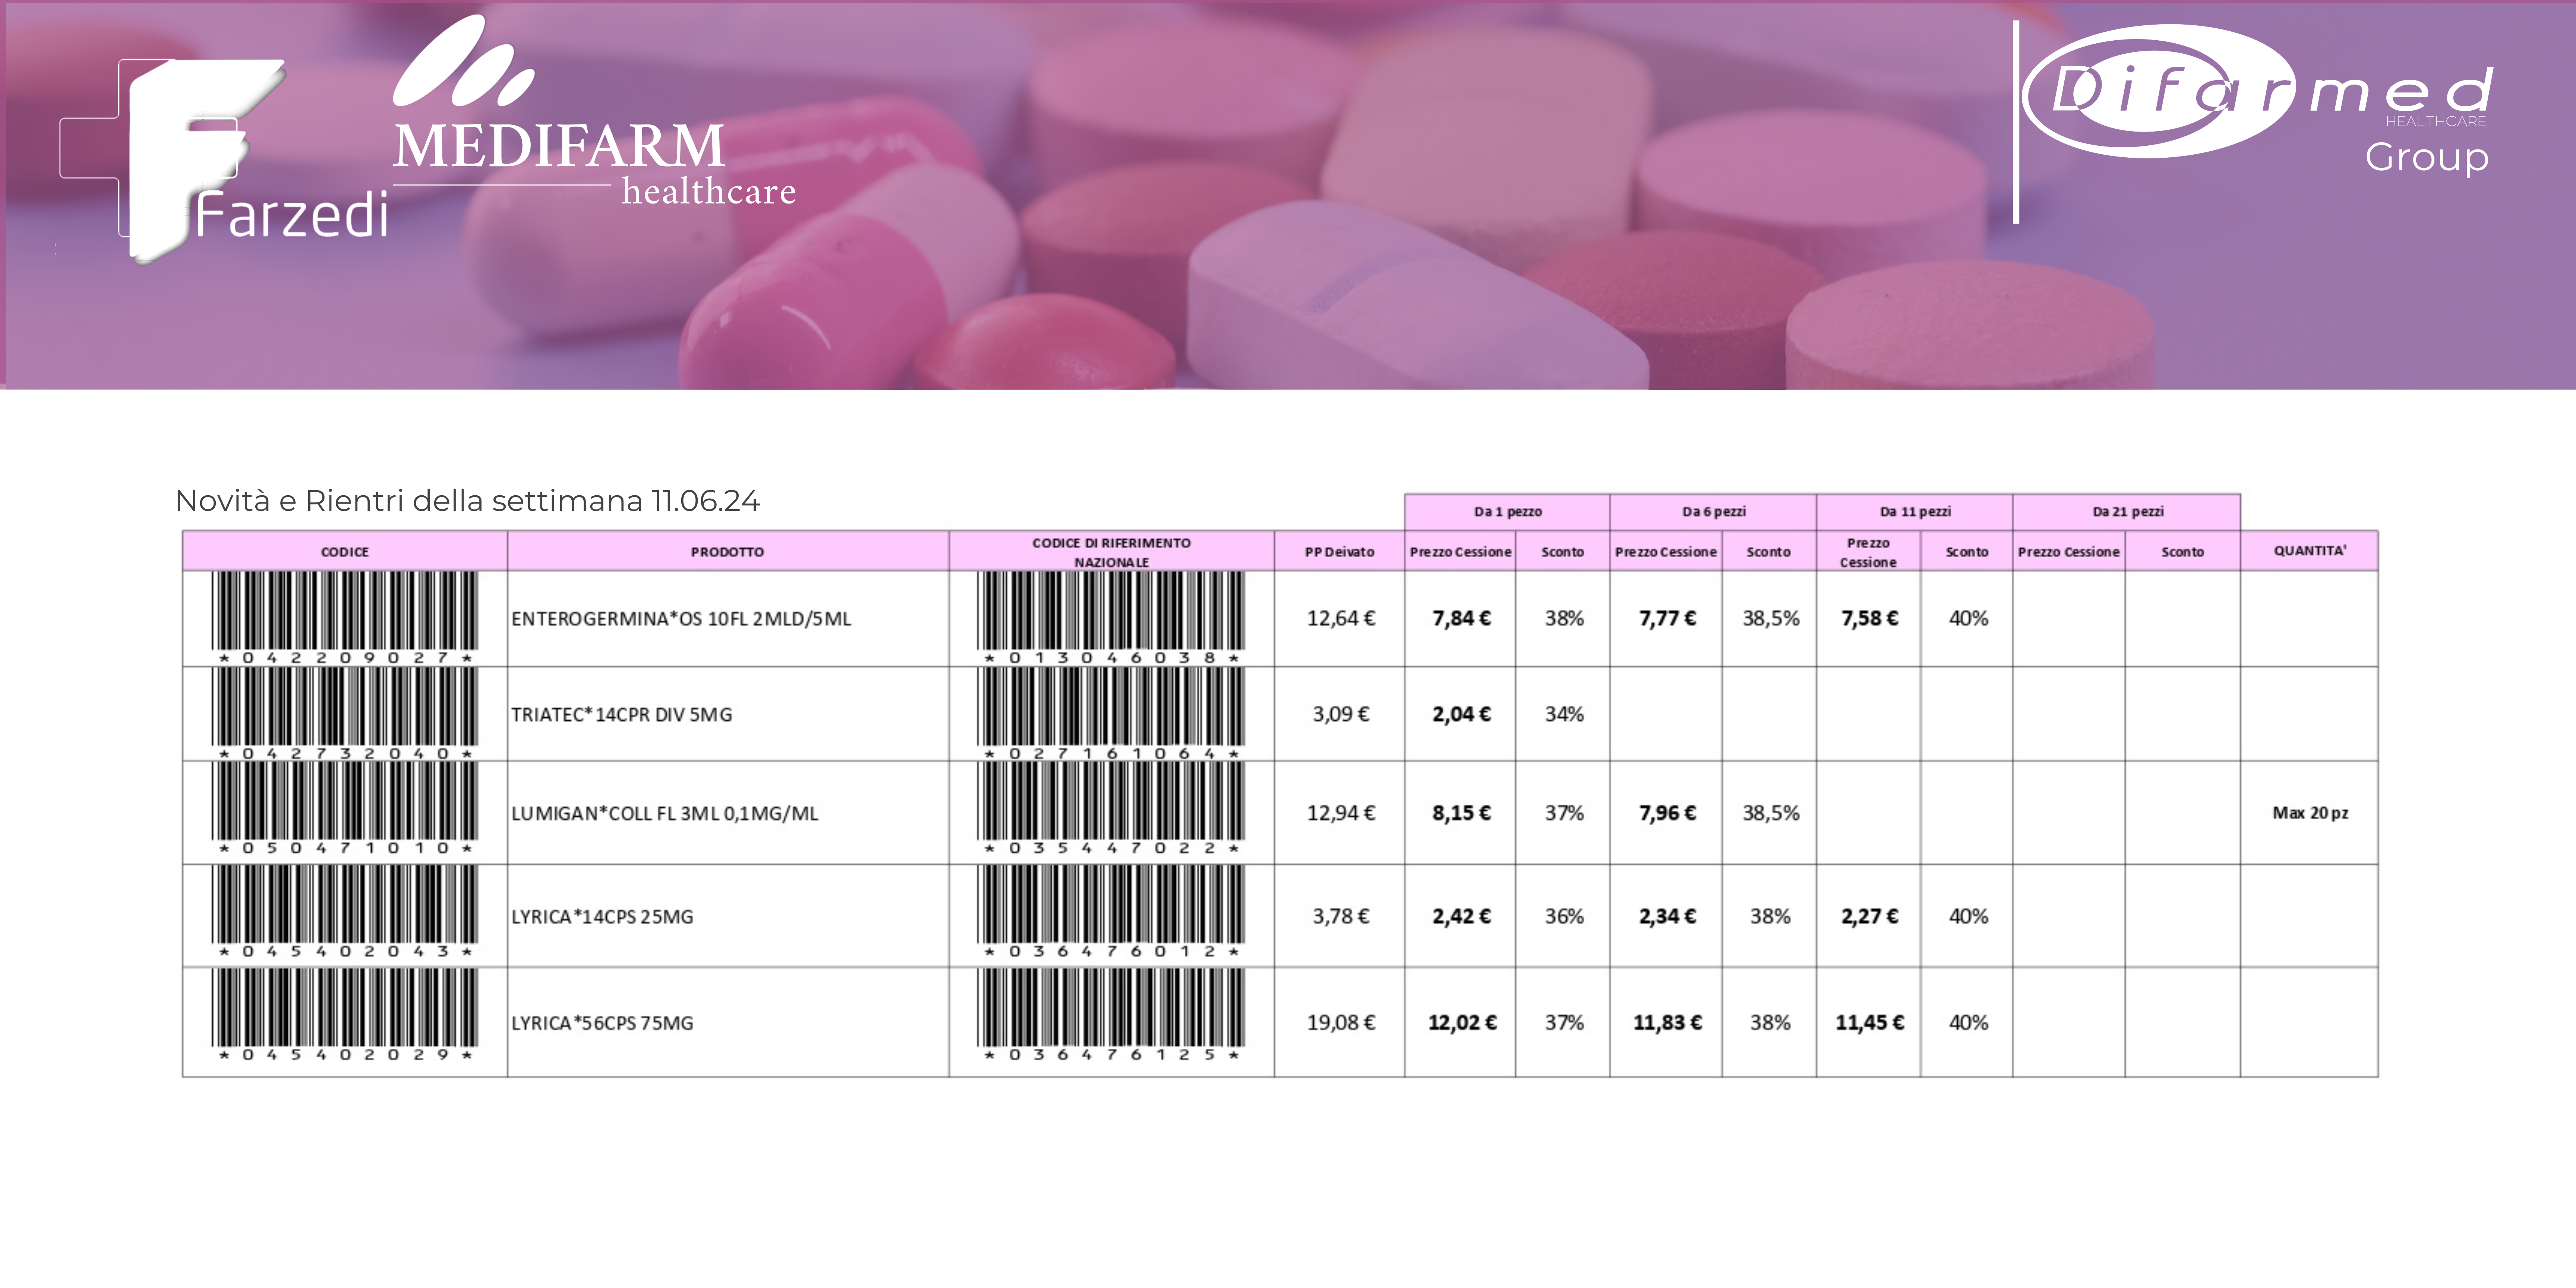Click the Farzedi logo
This screenshot has width=2576, height=1288.
tap(222, 160)
